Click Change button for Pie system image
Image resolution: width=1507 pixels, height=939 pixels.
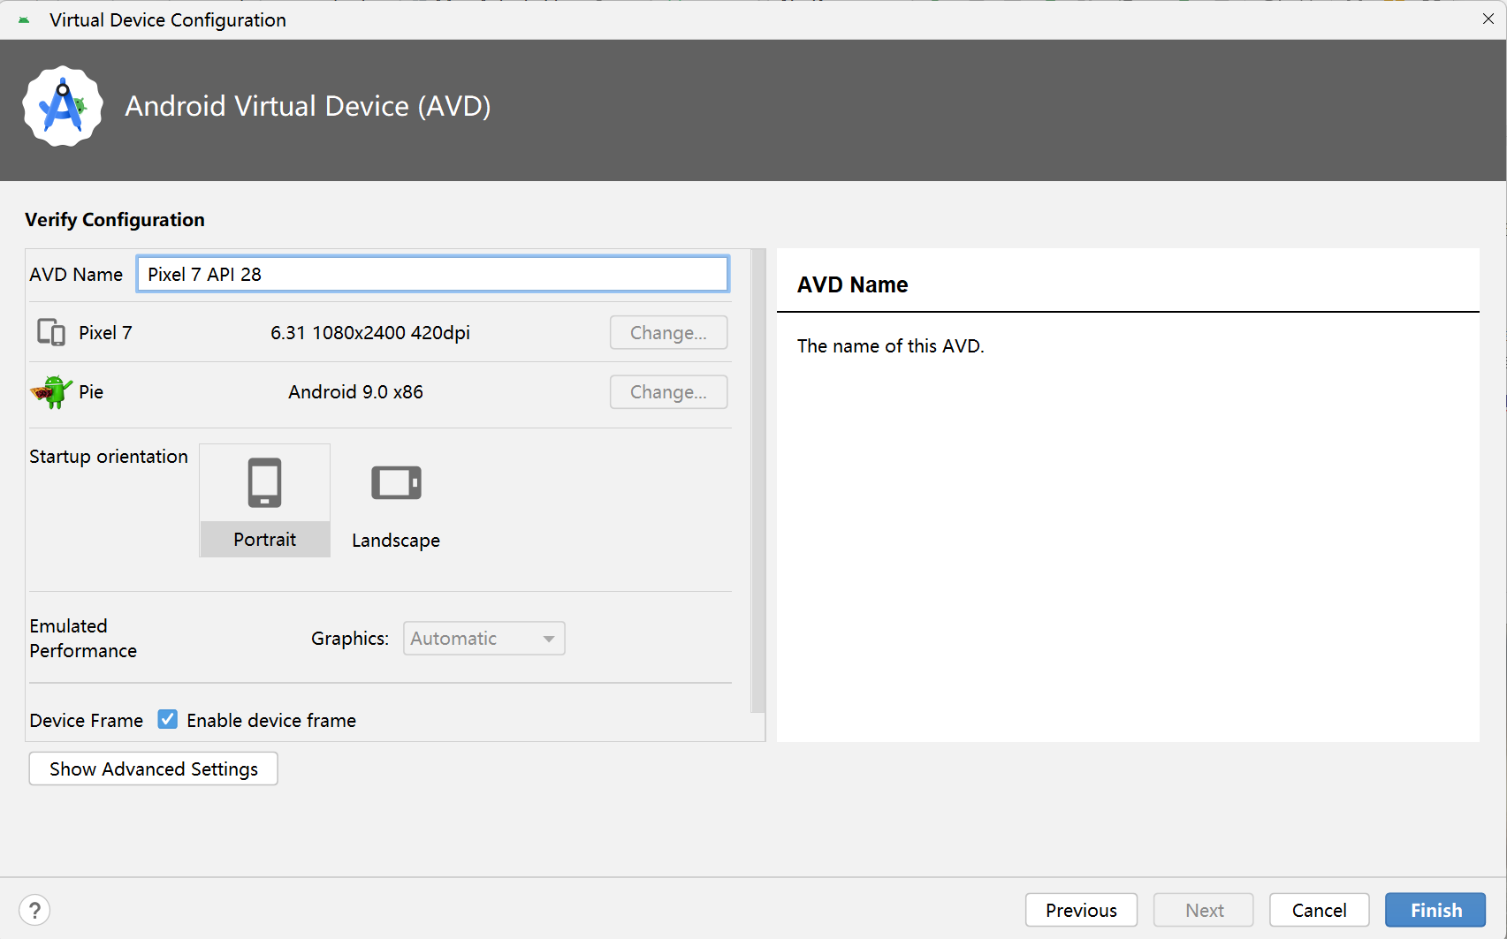668,392
